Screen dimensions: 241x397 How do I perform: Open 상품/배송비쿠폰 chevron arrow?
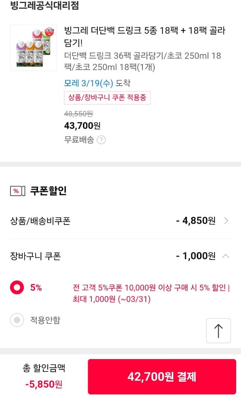(x=226, y=221)
